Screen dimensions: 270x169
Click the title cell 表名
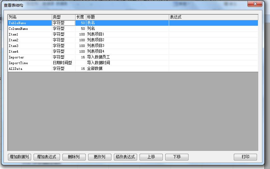[x=128, y=23]
